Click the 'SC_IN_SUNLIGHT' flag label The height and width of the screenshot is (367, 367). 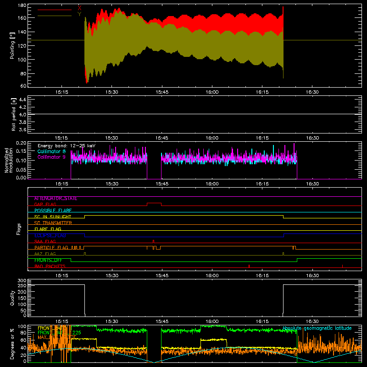click(53, 217)
